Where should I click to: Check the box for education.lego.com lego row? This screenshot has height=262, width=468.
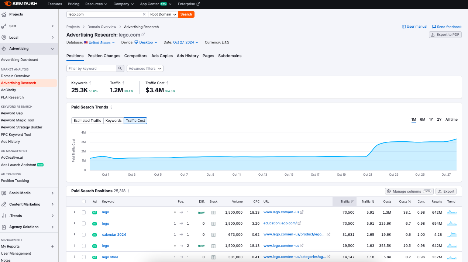tap(84, 224)
